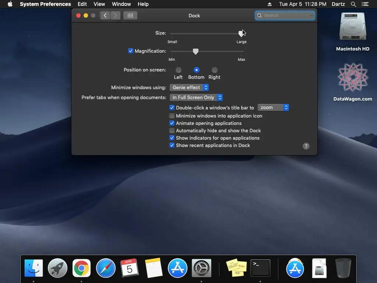This screenshot has height=283, width=377.
Task: Disable the Magnification checkbox
Action: pyautogui.click(x=131, y=51)
